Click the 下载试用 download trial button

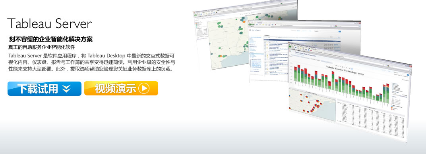[44, 89]
